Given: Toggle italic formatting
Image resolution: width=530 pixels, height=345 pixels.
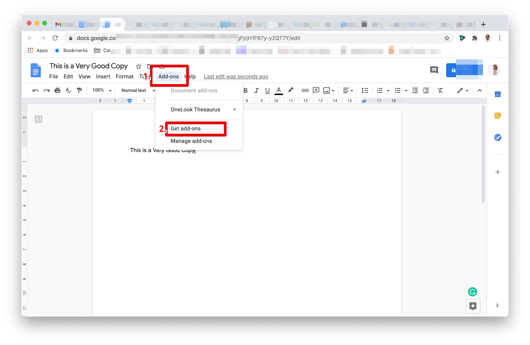Looking at the screenshot, I should (256, 90).
